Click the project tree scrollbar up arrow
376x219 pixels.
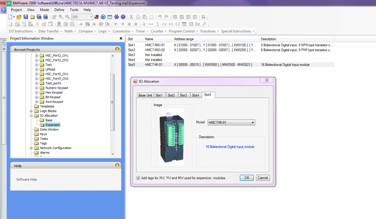tap(113, 55)
